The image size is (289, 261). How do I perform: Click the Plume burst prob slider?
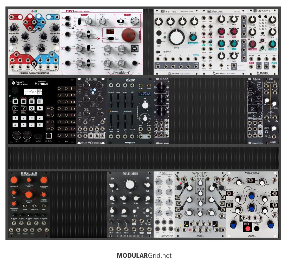pyautogui.click(x=111, y=121)
